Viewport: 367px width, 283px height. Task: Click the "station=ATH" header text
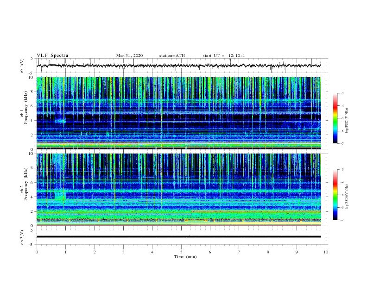[172, 55]
